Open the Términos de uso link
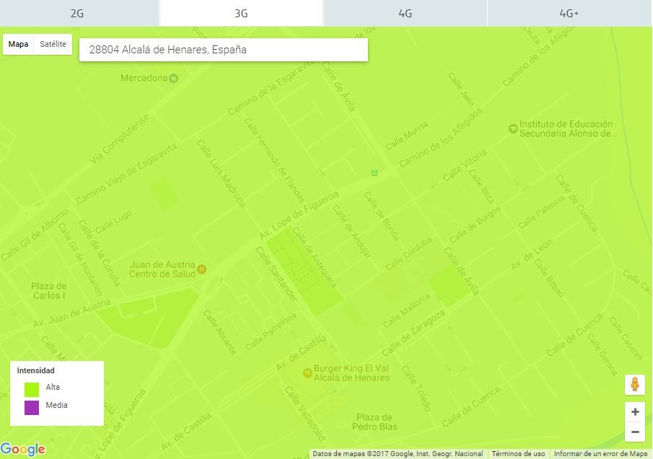653x459 pixels. pos(518,454)
